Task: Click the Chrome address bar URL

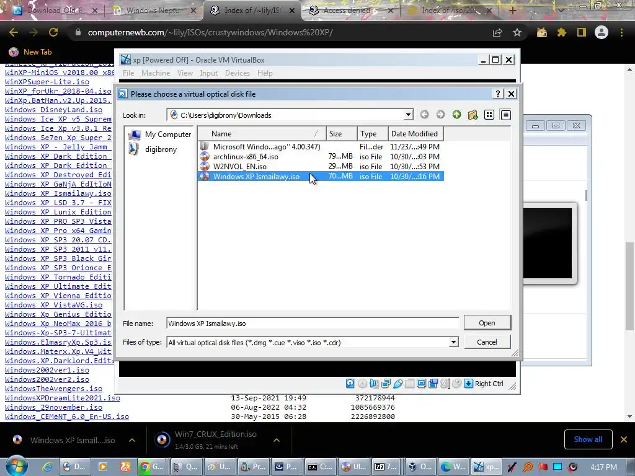Action: [x=210, y=32]
